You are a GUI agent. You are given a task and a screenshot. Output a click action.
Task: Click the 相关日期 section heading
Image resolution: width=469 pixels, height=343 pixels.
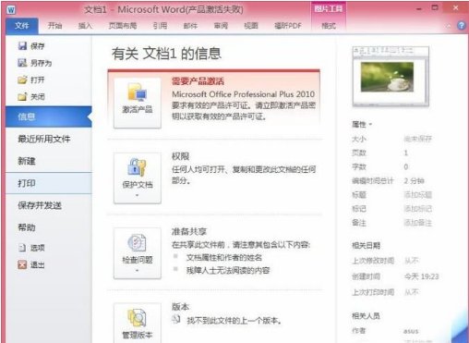click(367, 246)
